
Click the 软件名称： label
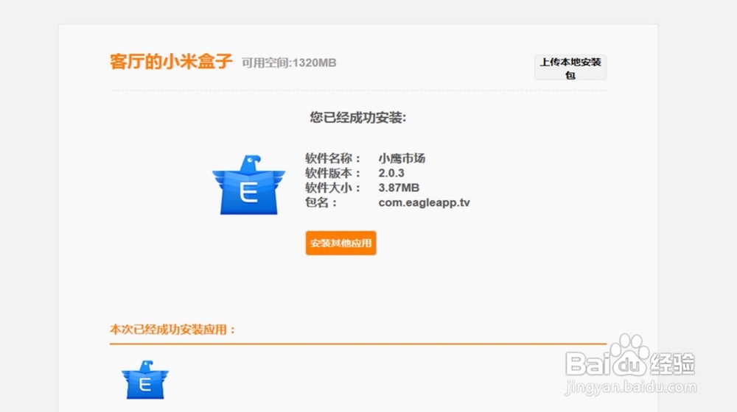click(333, 159)
